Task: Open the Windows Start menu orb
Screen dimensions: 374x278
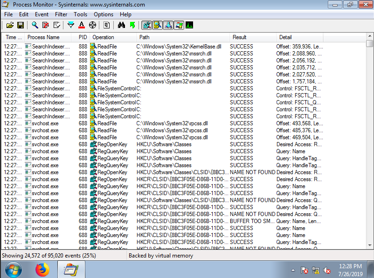Action: (14, 270)
